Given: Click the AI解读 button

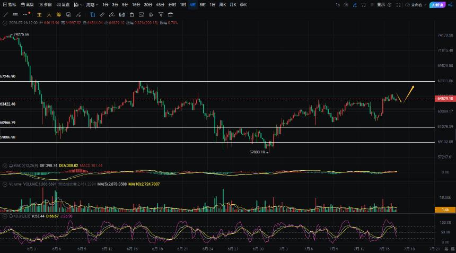Looking at the screenshot, I should [x=437, y=5].
